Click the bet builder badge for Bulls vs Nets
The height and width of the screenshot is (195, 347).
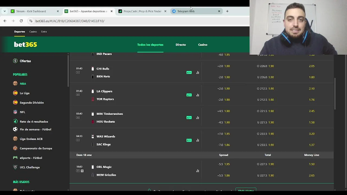click(x=189, y=73)
